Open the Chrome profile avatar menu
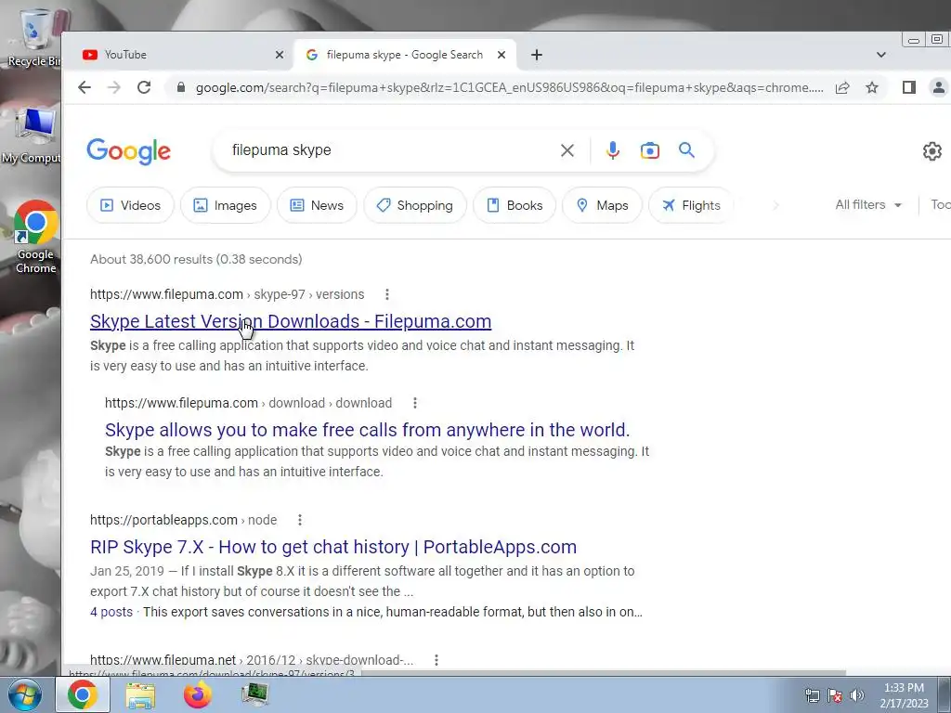Image resolution: width=951 pixels, height=713 pixels. pyautogui.click(x=938, y=87)
